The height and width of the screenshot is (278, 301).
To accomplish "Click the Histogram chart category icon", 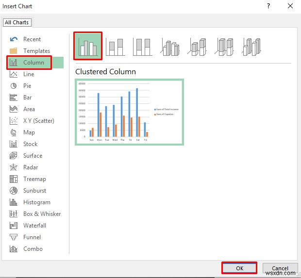I will pyautogui.click(x=14, y=202).
